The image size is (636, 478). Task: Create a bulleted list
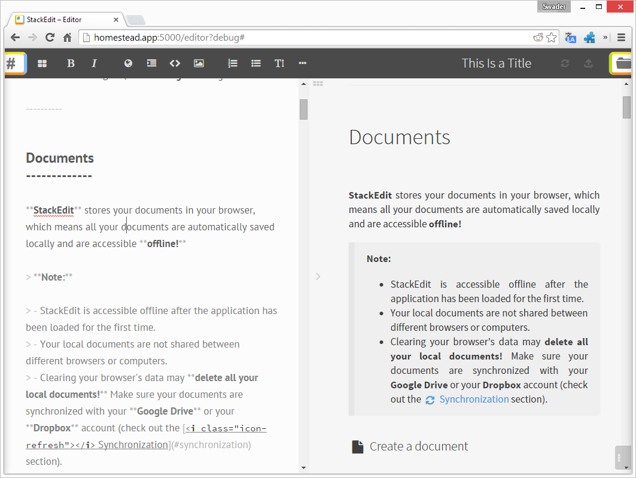tap(256, 63)
